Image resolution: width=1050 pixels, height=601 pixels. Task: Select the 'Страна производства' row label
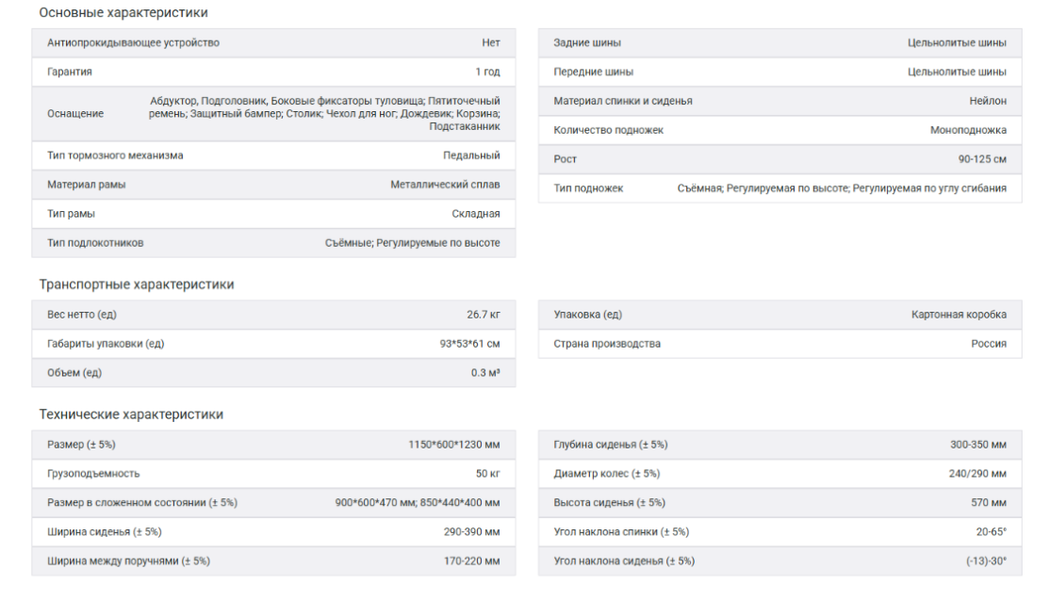pyautogui.click(x=607, y=344)
